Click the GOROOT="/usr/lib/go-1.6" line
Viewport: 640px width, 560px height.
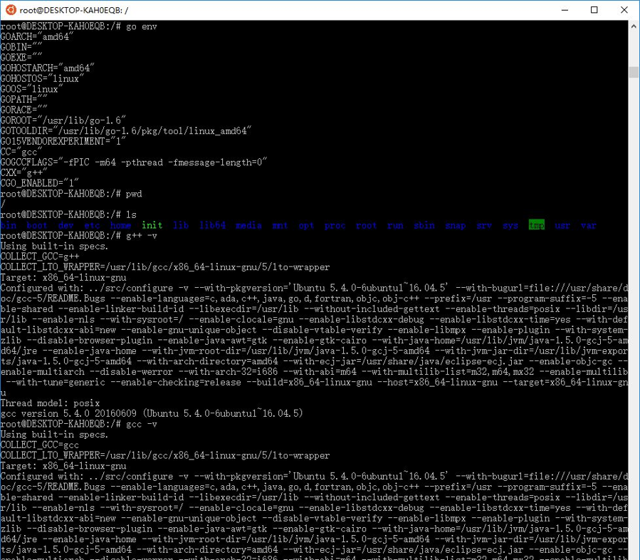[63, 120]
